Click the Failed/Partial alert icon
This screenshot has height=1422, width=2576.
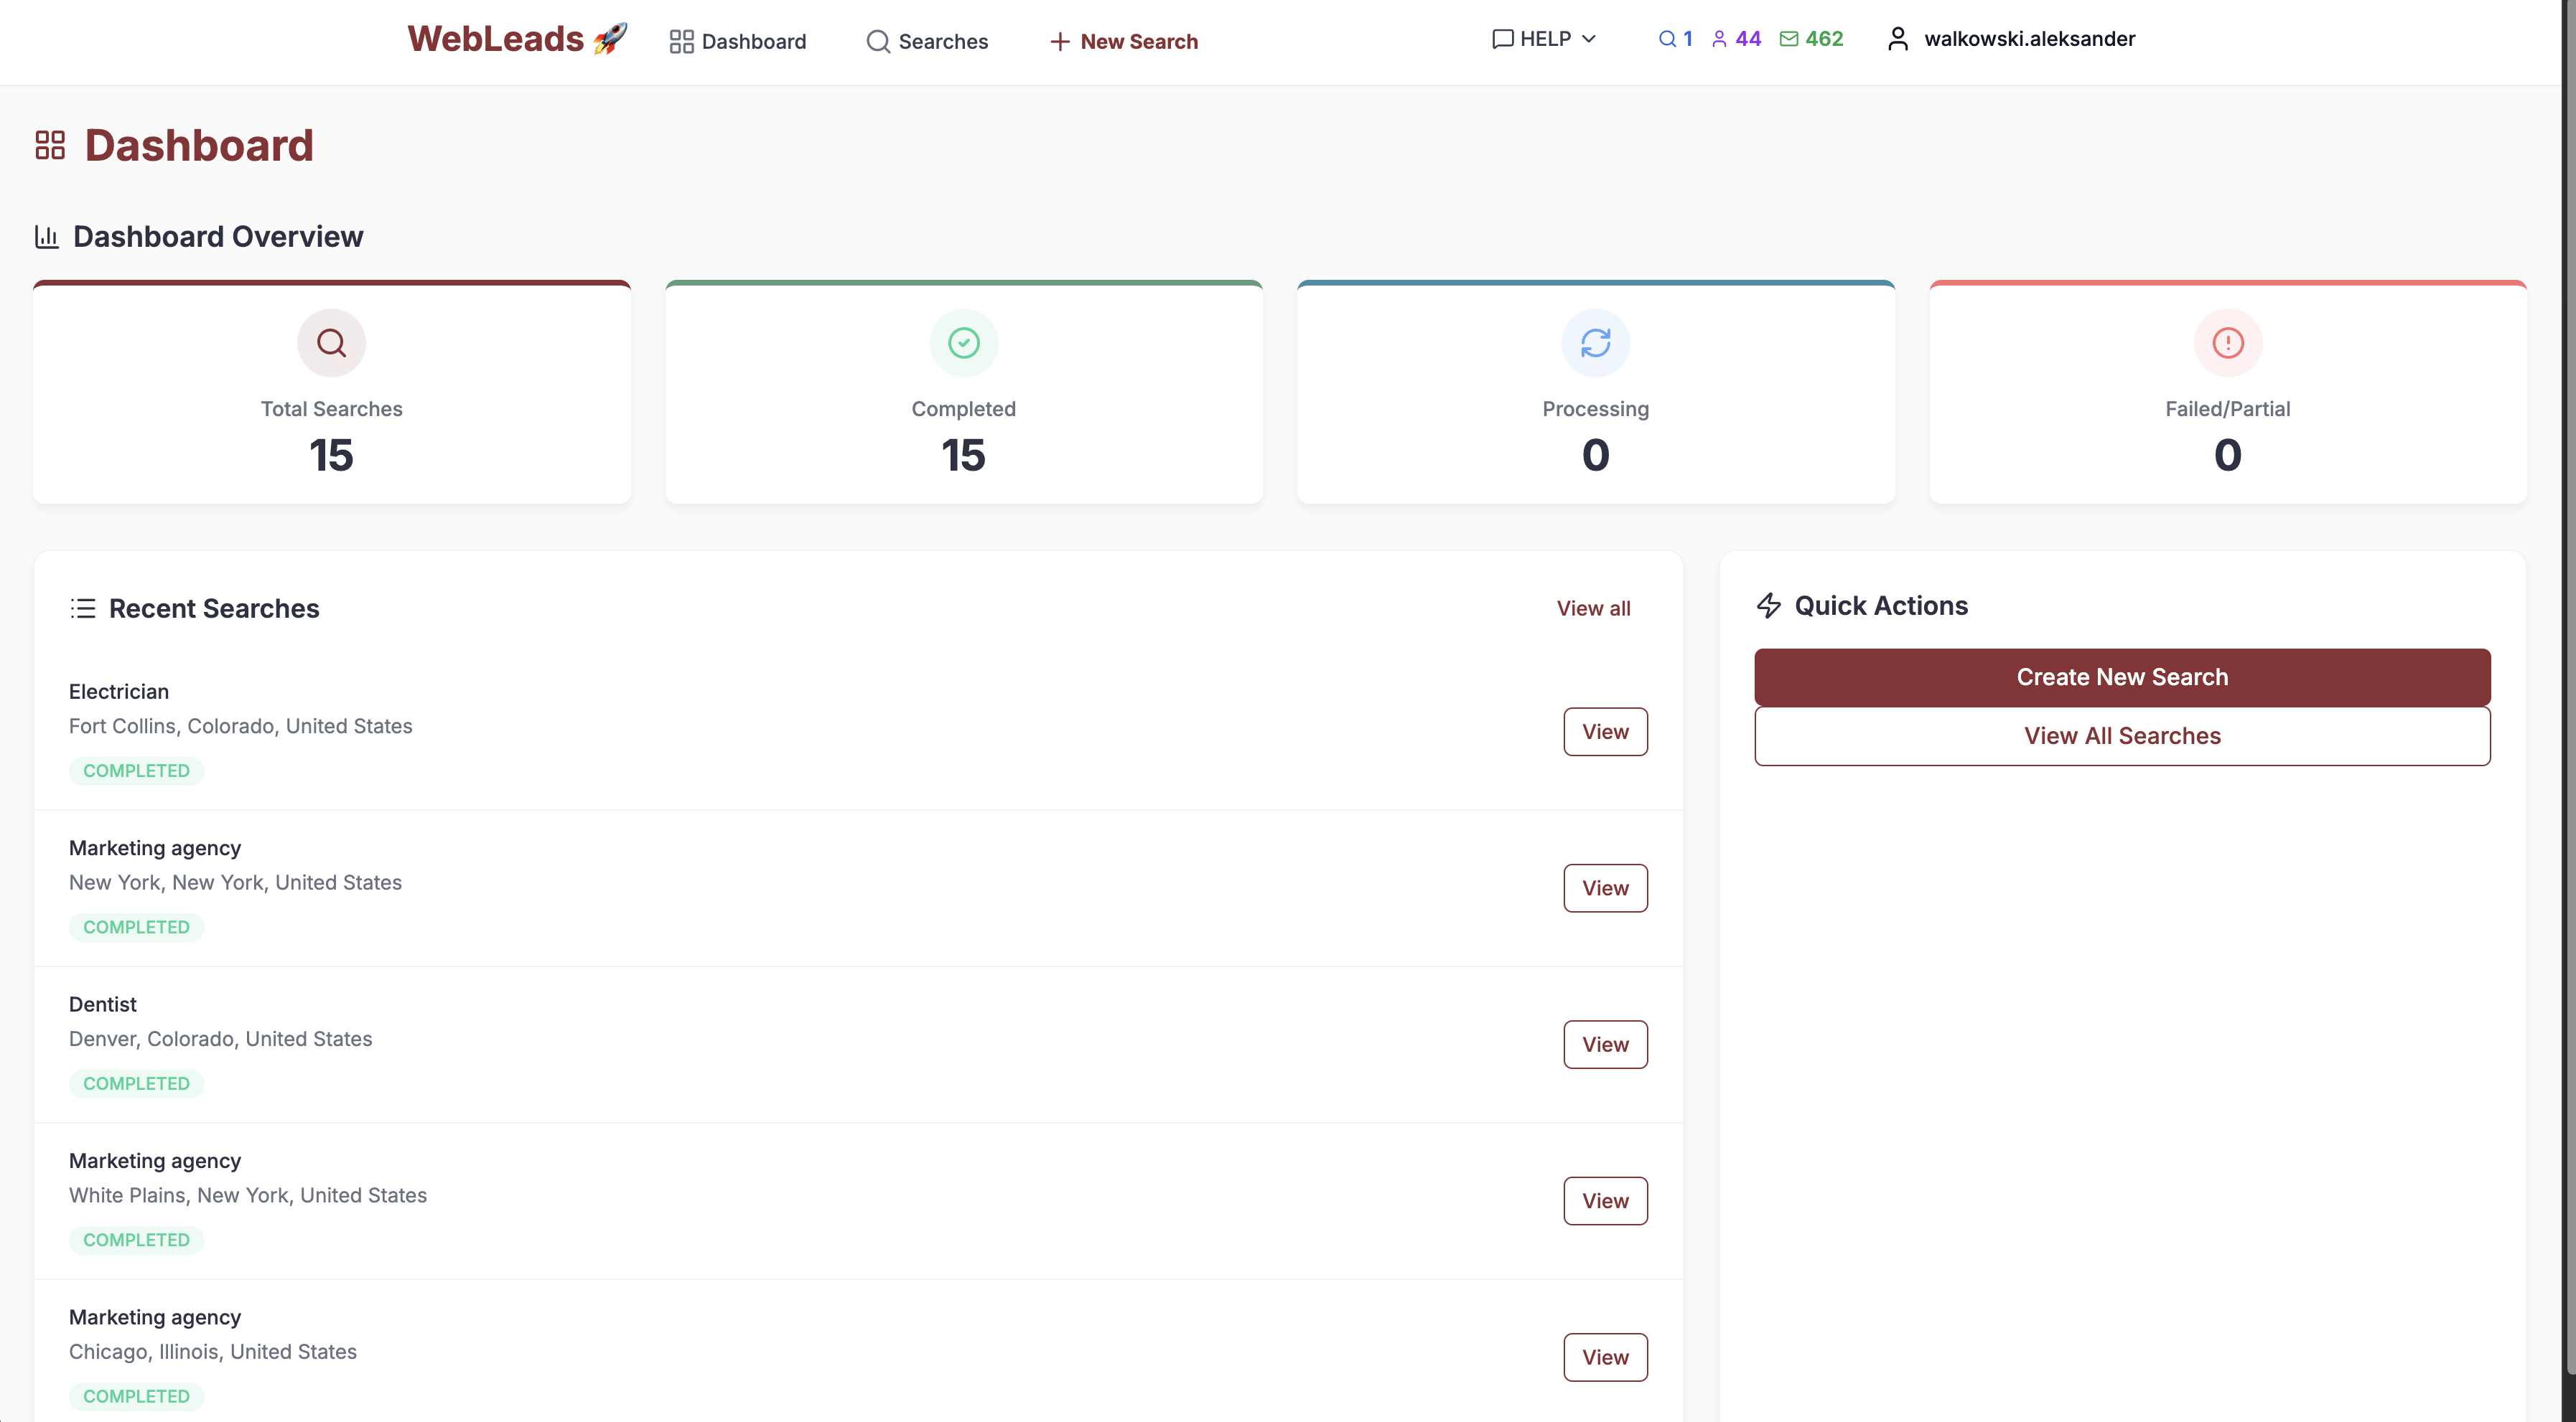coord(2227,343)
